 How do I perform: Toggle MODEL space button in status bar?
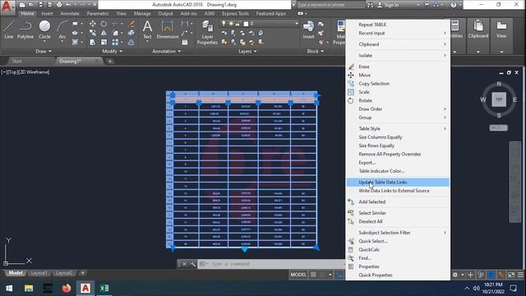click(x=298, y=275)
